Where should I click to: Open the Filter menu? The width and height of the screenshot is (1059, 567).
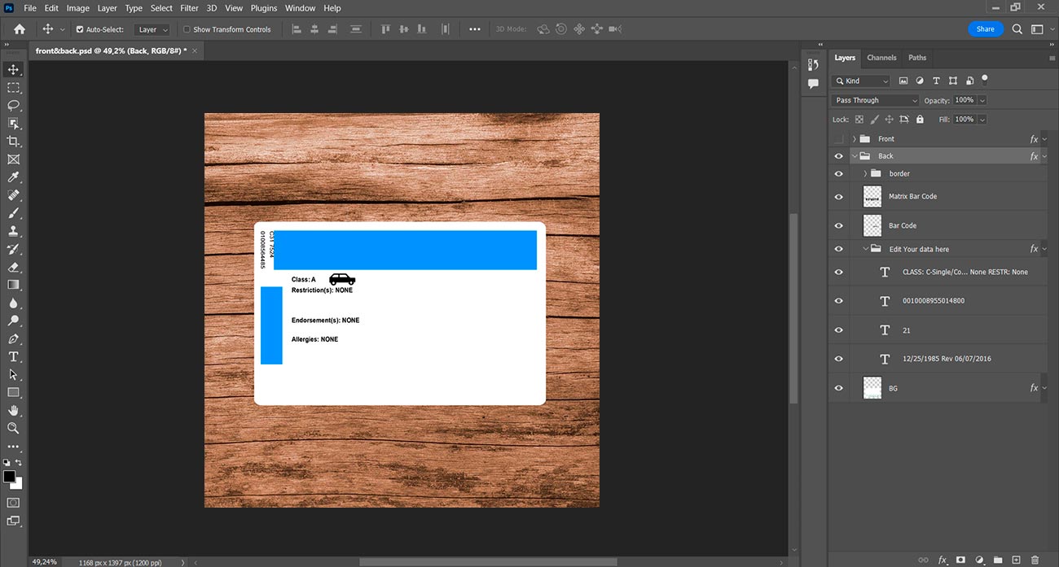pos(189,8)
